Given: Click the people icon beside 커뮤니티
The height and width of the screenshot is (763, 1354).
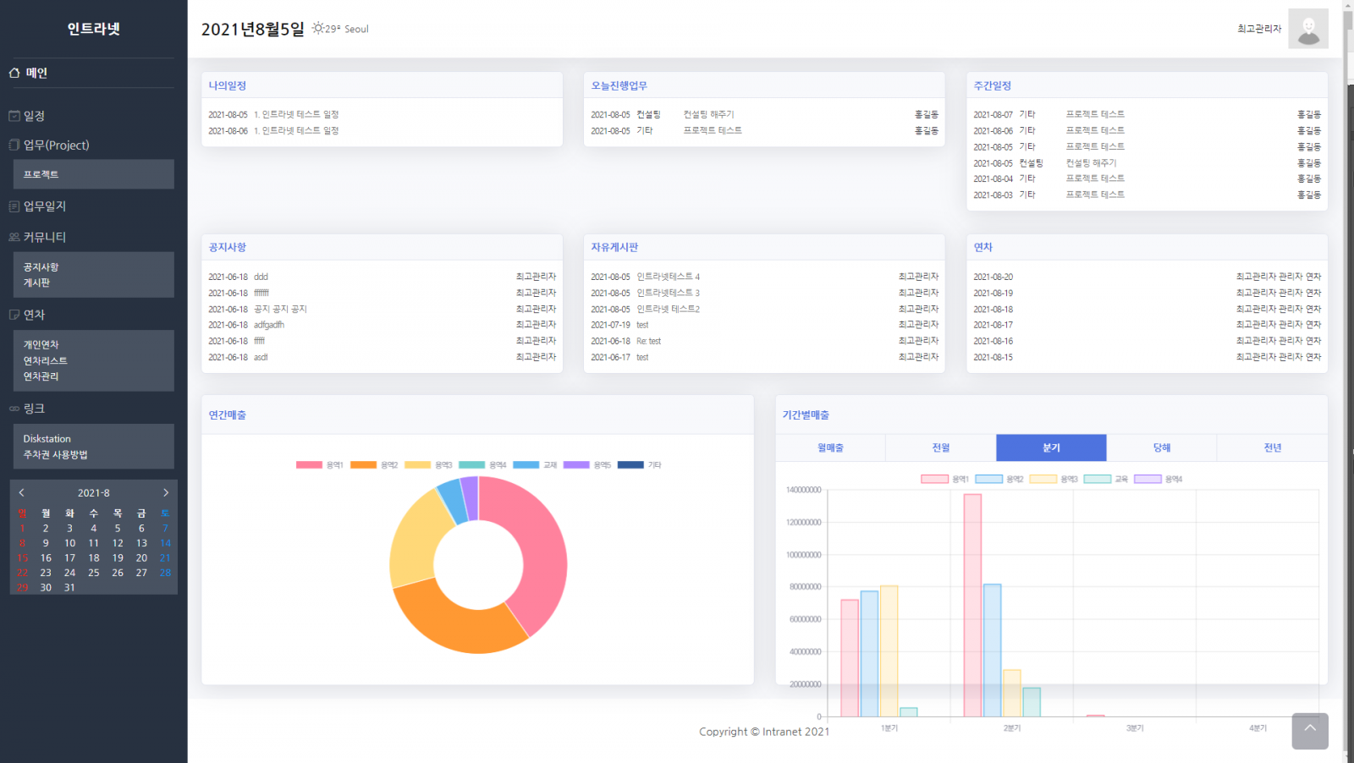Looking at the screenshot, I should (14, 237).
